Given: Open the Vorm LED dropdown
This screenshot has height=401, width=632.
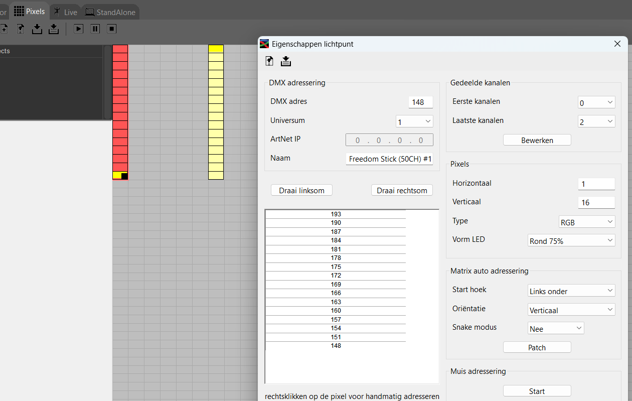Looking at the screenshot, I should [571, 240].
